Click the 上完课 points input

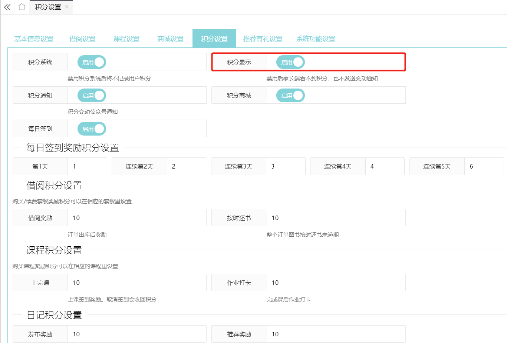137,283
